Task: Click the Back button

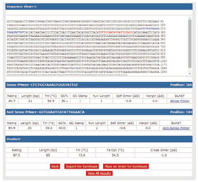Action: 55,166
